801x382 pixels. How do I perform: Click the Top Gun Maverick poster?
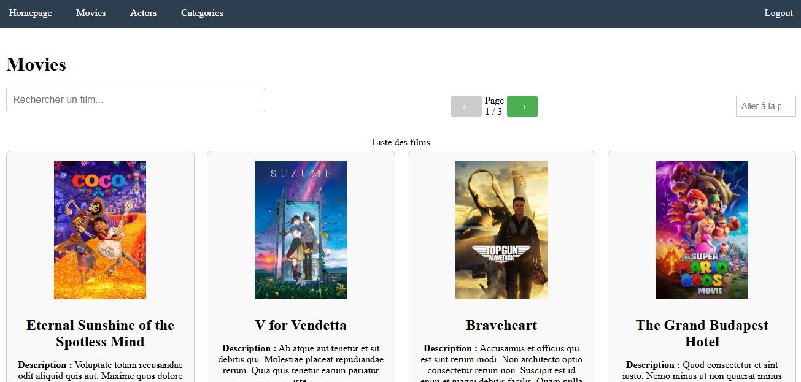[x=501, y=229]
